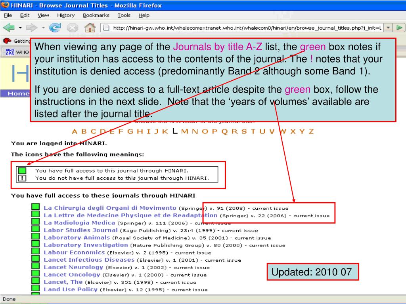
Task: Click 'You are logged into HINARI.' text
Action: pyautogui.click(x=59, y=143)
